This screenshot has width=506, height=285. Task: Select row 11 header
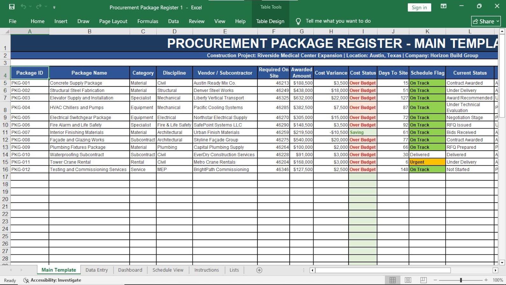point(5,132)
